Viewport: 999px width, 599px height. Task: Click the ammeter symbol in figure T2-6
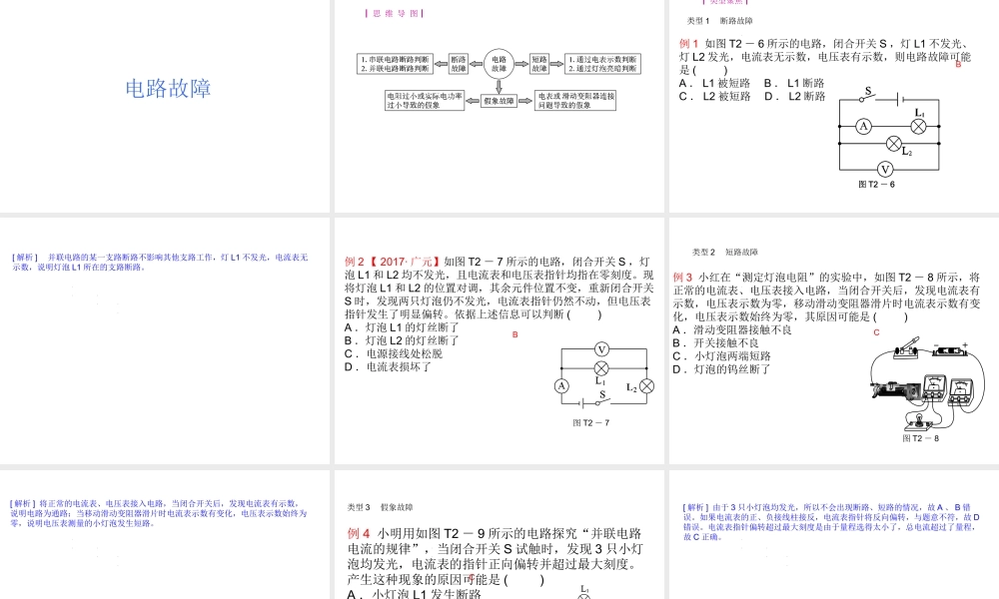pyautogui.click(x=863, y=126)
